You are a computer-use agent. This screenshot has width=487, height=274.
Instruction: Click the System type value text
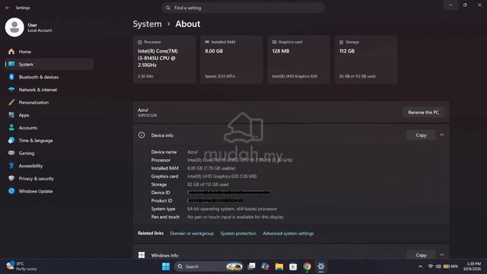pyautogui.click(x=232, y=209)
